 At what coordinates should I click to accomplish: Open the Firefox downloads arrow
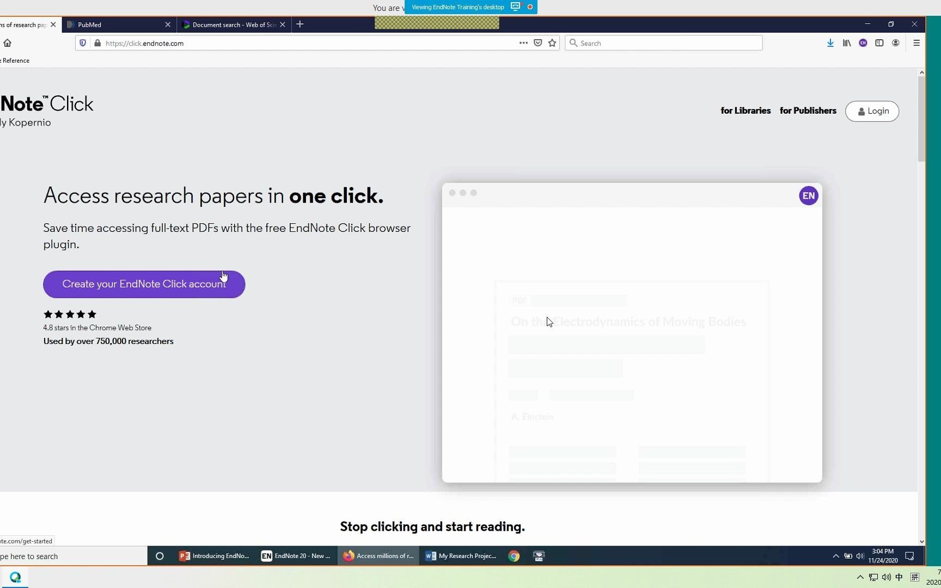pos(830,43)
